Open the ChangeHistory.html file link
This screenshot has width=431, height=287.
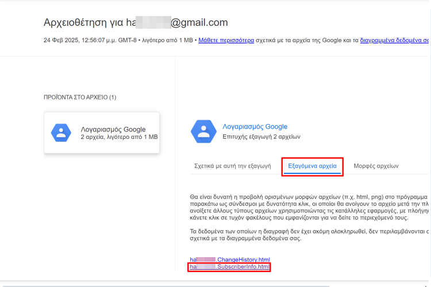coord(230,259)
